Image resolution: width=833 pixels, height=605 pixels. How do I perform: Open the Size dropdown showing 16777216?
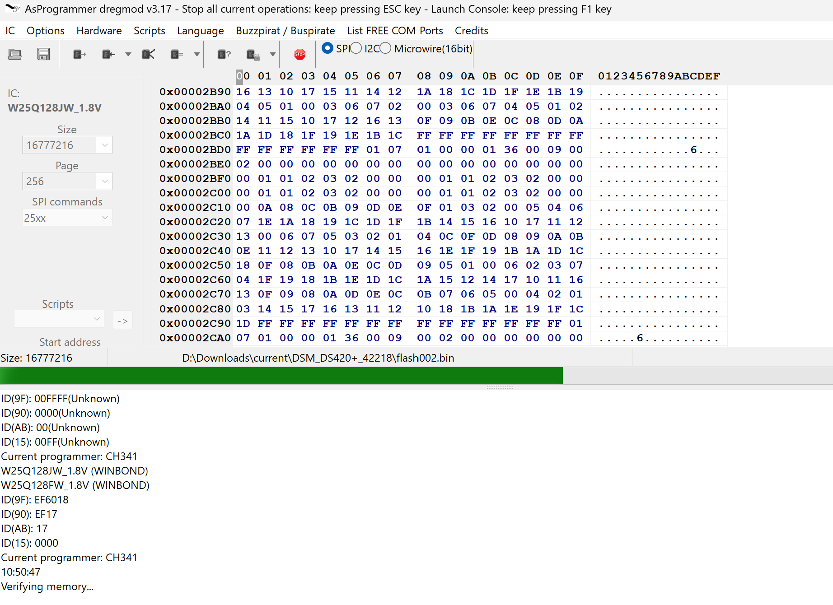(104, 145)
